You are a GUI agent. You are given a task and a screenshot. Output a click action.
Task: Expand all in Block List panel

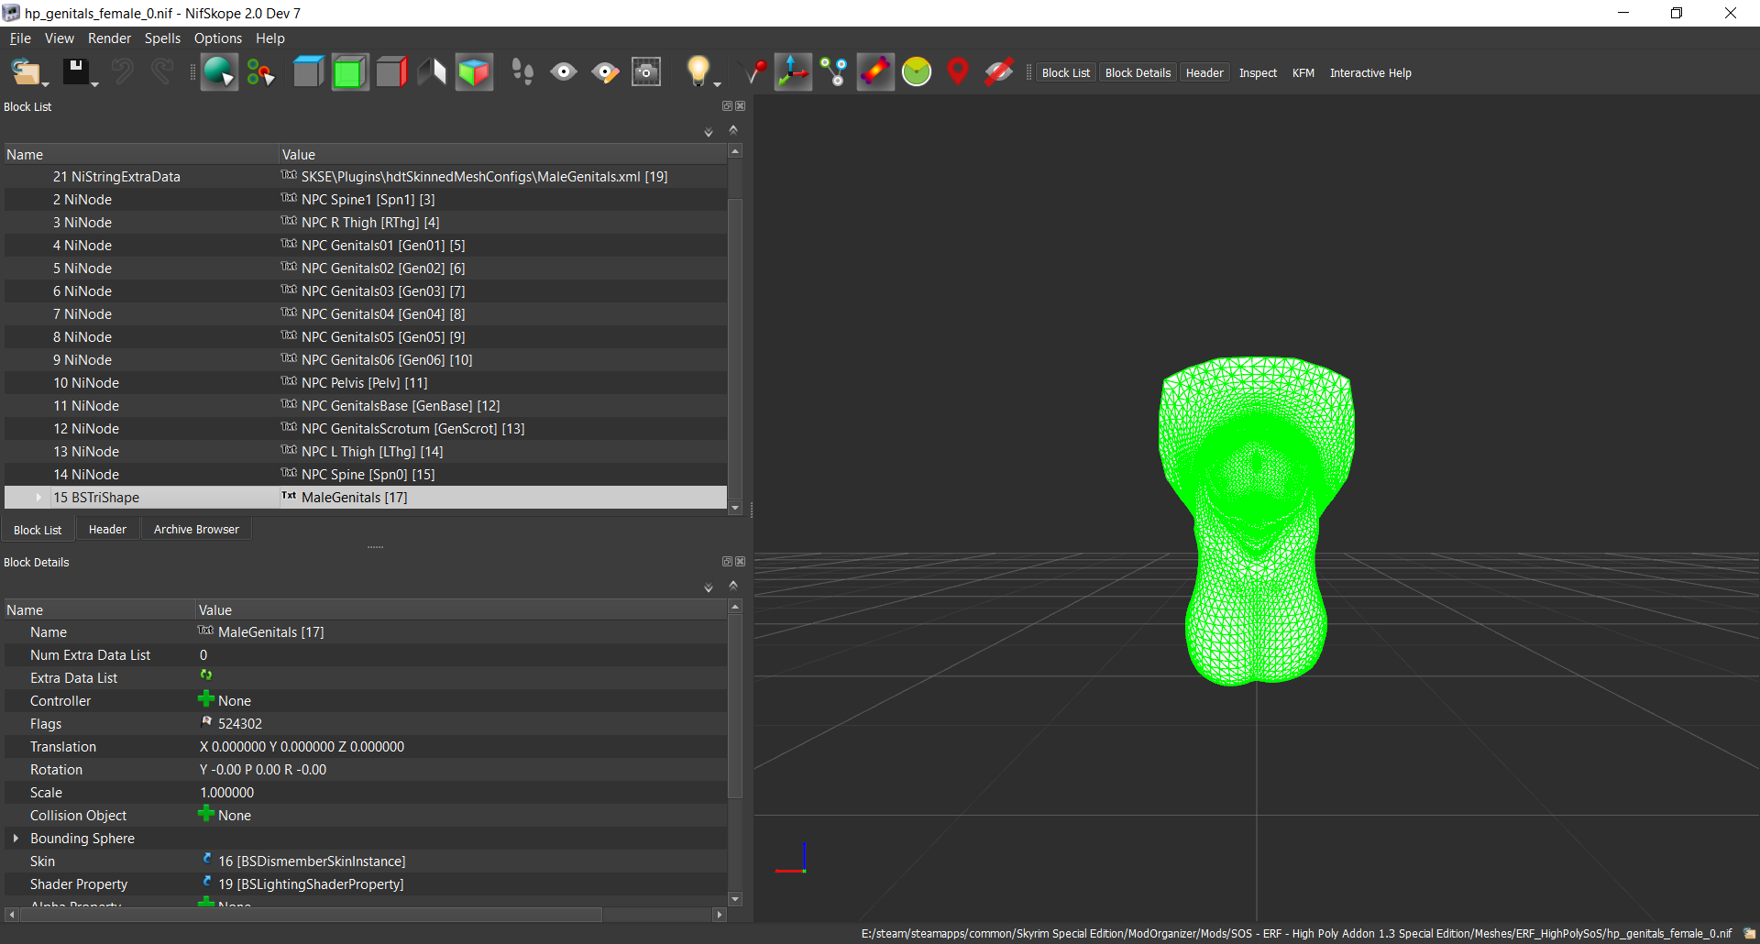709,132
